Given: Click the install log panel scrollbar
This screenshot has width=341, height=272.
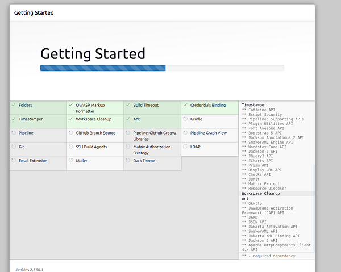Looking at the screenshot, I should [314, 208].
